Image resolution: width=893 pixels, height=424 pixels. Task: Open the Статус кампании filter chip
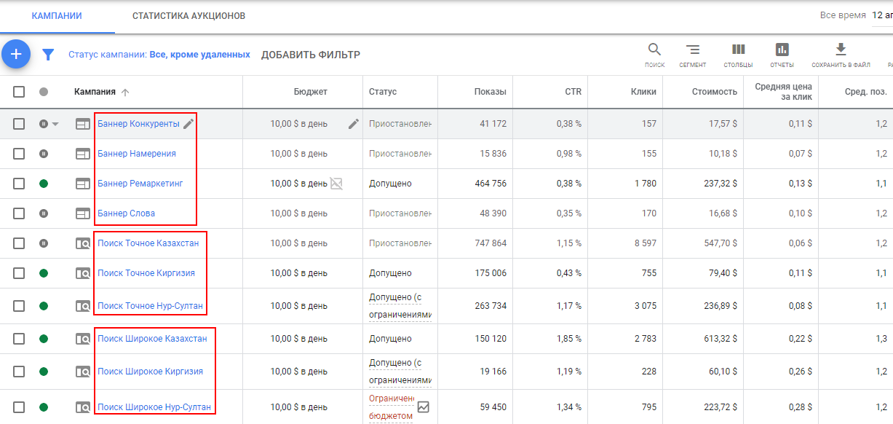(159, 55)
